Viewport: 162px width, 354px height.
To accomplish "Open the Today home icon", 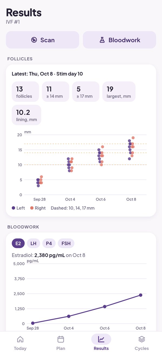I will [20, 339].
